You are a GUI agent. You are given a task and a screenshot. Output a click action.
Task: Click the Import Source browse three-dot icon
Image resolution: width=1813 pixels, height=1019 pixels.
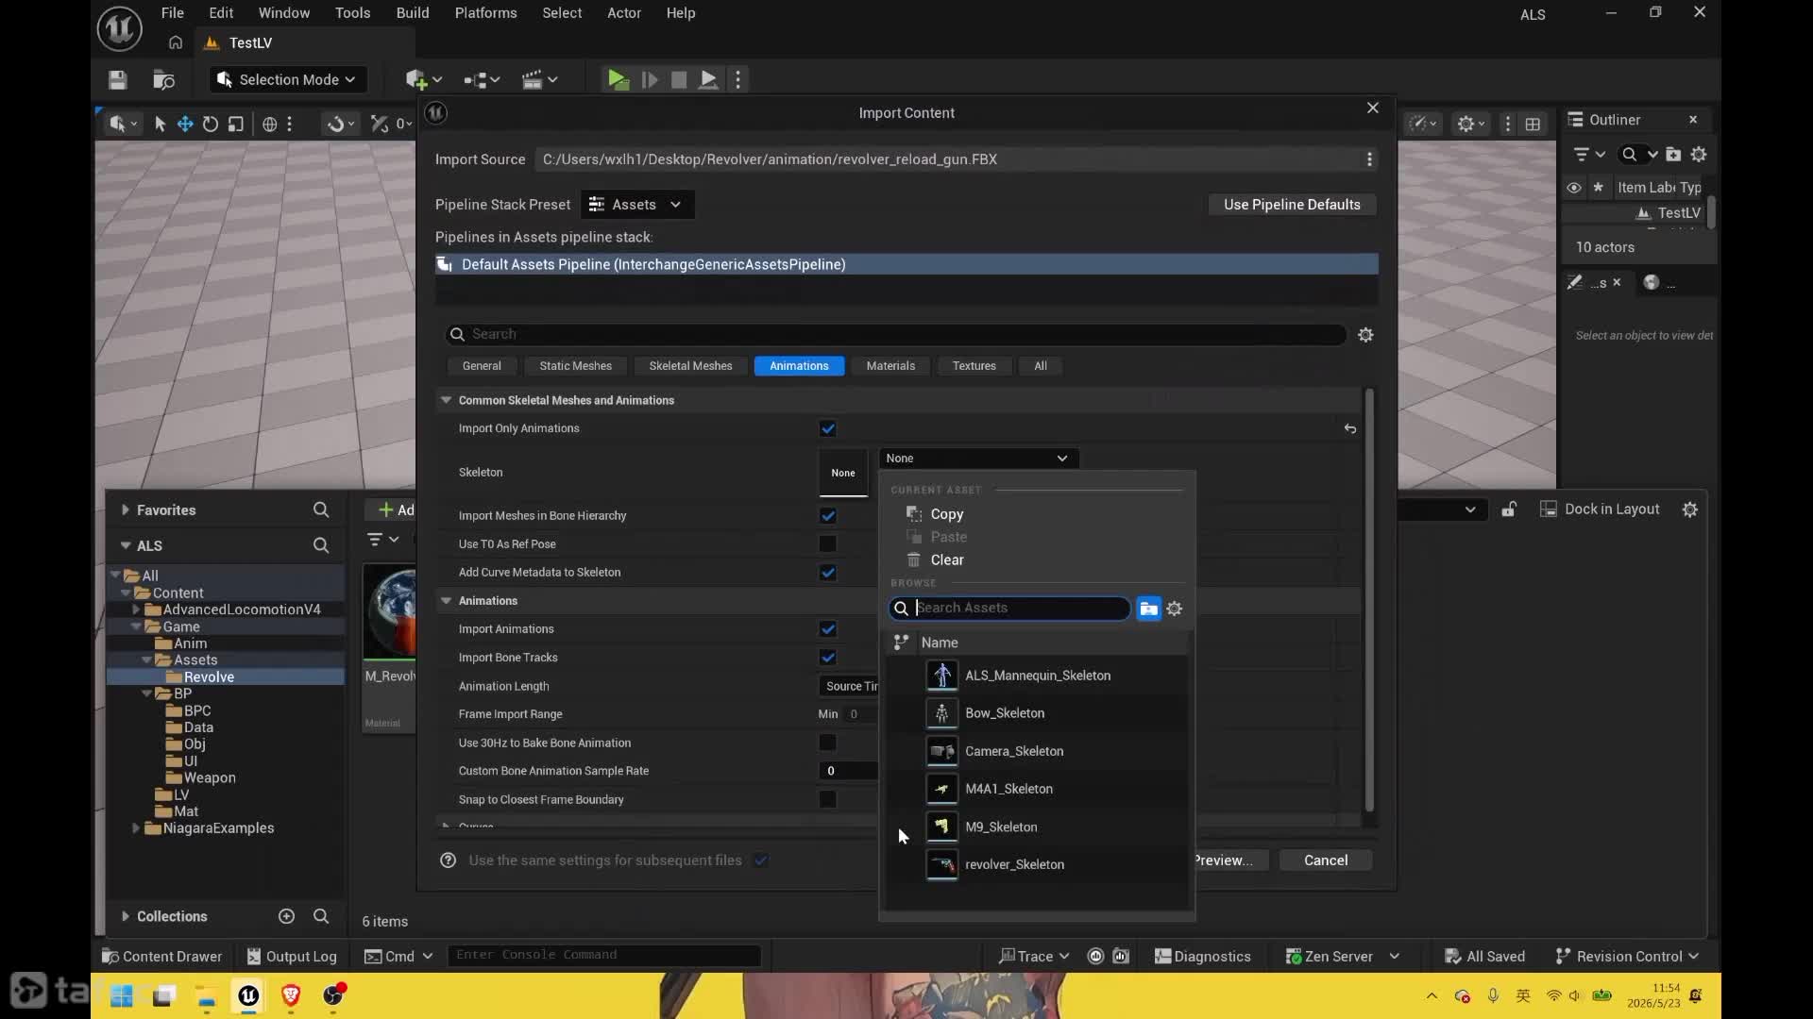click(x=1369, y=159)
